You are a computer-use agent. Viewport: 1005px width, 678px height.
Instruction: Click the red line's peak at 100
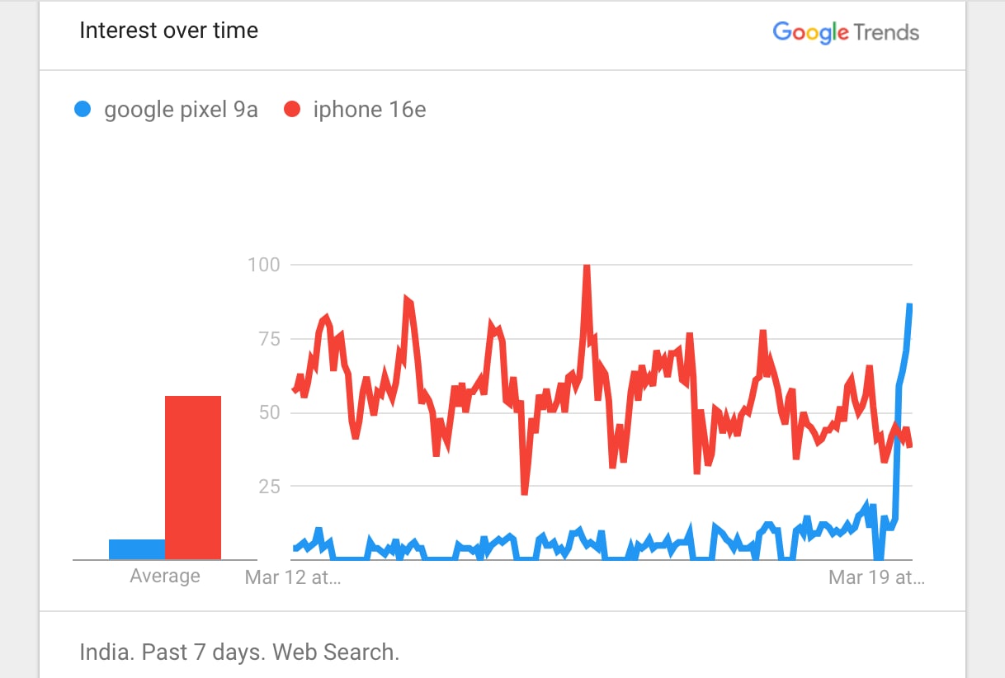coord(587,267)
